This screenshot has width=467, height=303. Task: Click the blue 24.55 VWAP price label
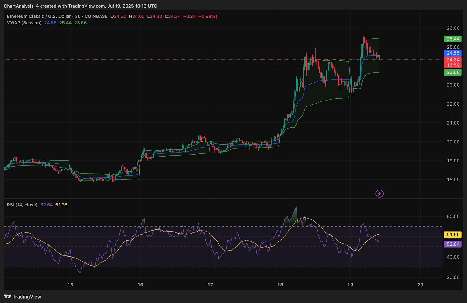tap(453, 53)
